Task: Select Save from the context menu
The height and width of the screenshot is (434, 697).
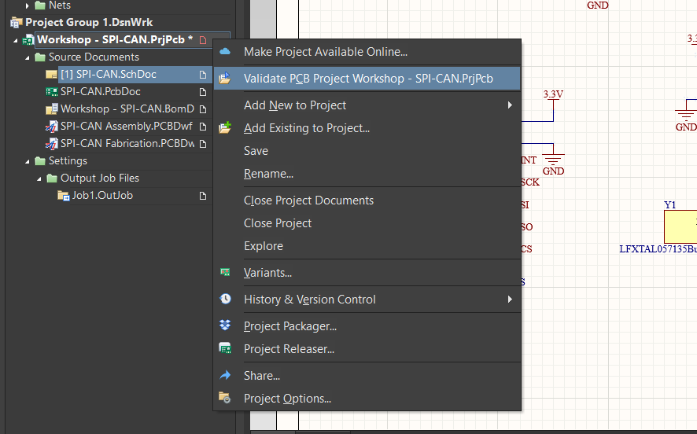Action: [367, 151]
